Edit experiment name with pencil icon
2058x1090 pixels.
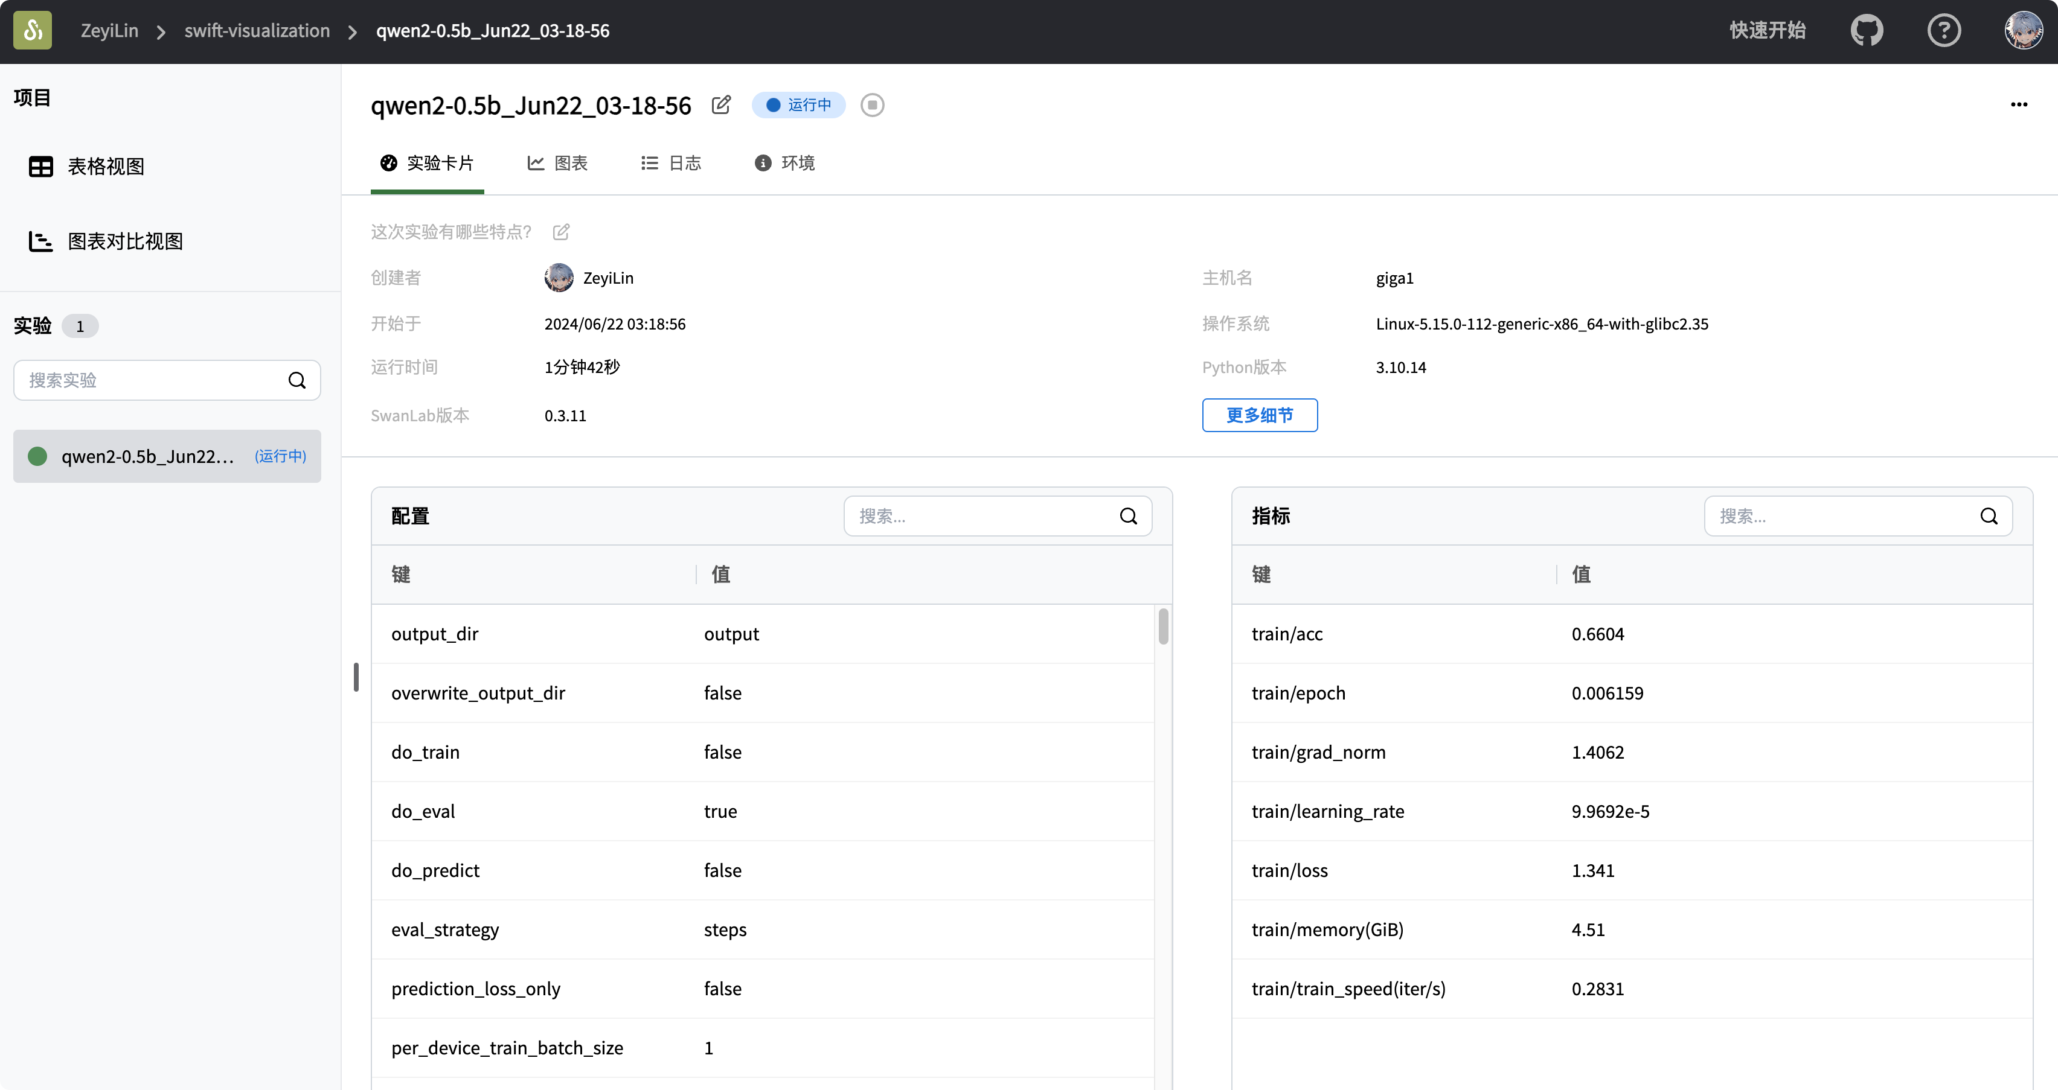point(720,104)
